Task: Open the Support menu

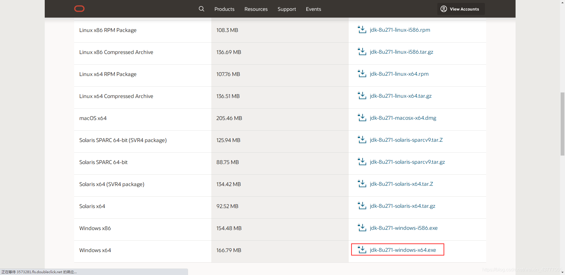Action: point(287,9)
